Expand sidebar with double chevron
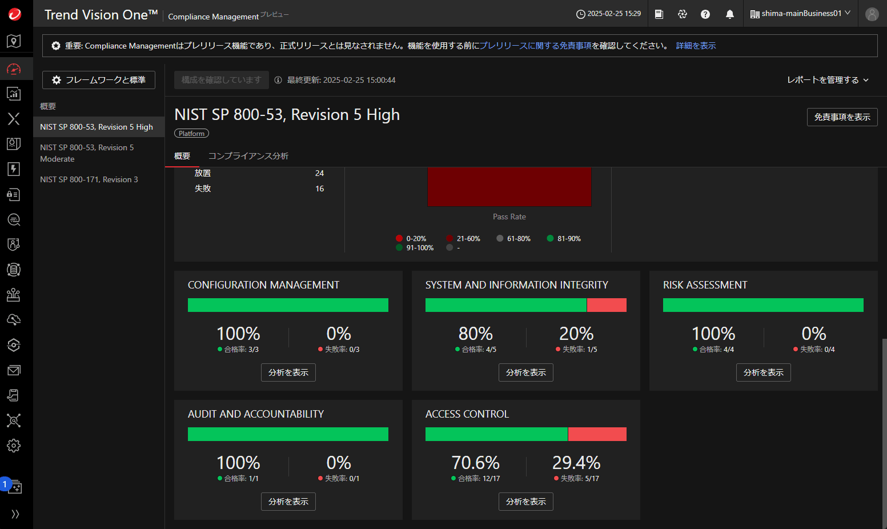This screenshot has height=529, width=887. (15, 514)
